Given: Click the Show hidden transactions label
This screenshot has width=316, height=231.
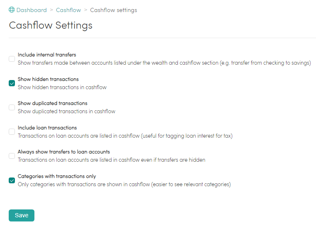Looking at the screenshot, I should 48,79.
